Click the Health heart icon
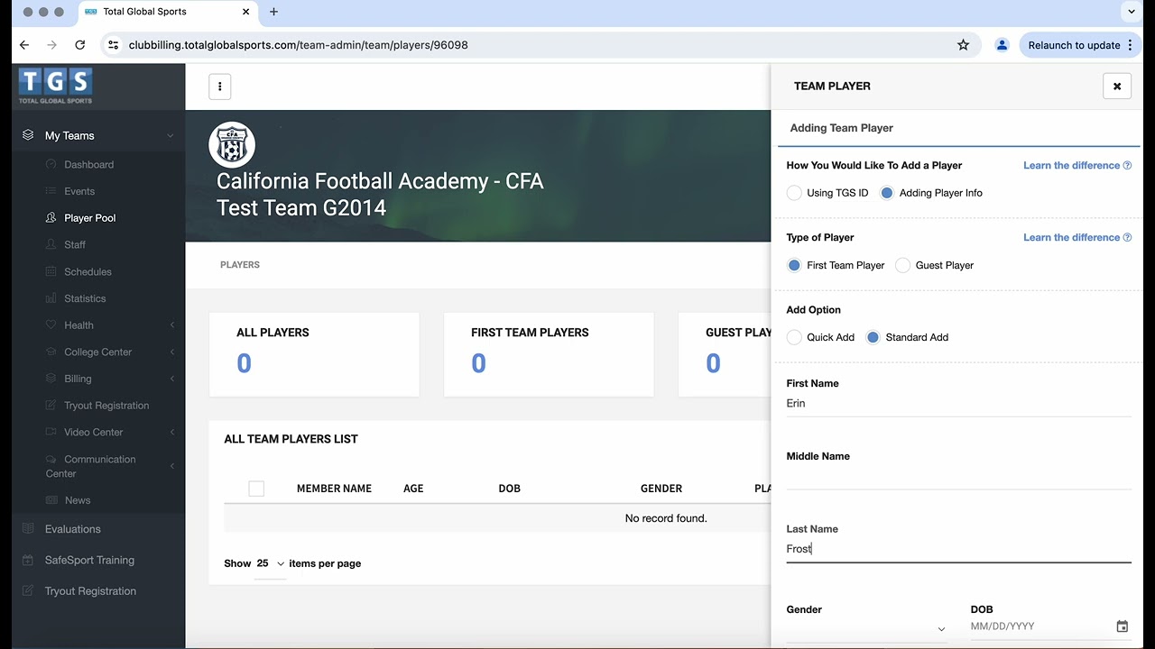Image resolution: width=1155 pixels, height=649 pixels. [51, 324]
